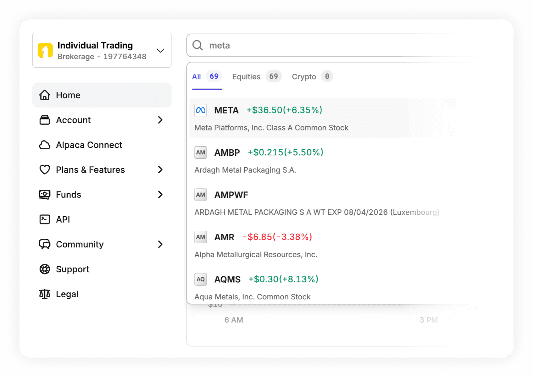The image size is (533, 377).
Task: Switch to the Equities tab
Action: [x=257, y=77]
